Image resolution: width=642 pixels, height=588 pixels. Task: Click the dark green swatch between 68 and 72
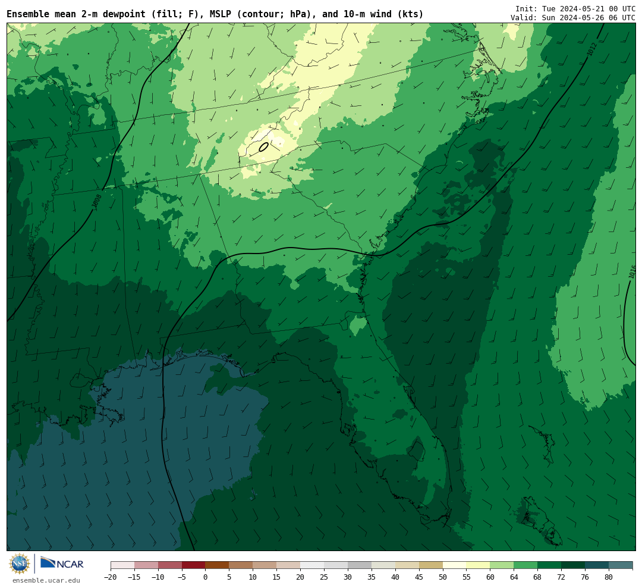pyautogui.click(x=549, y=565)
